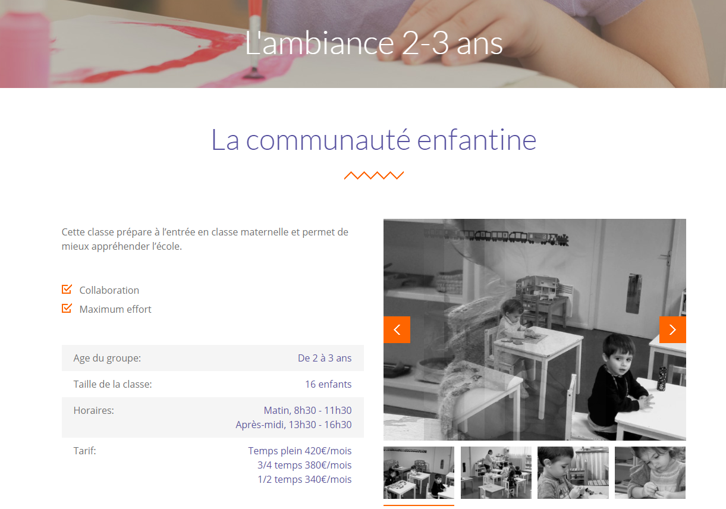Click the checkmark icon beside Maximum effort
This screenshot has width=726, height=509.
(67, 309)
